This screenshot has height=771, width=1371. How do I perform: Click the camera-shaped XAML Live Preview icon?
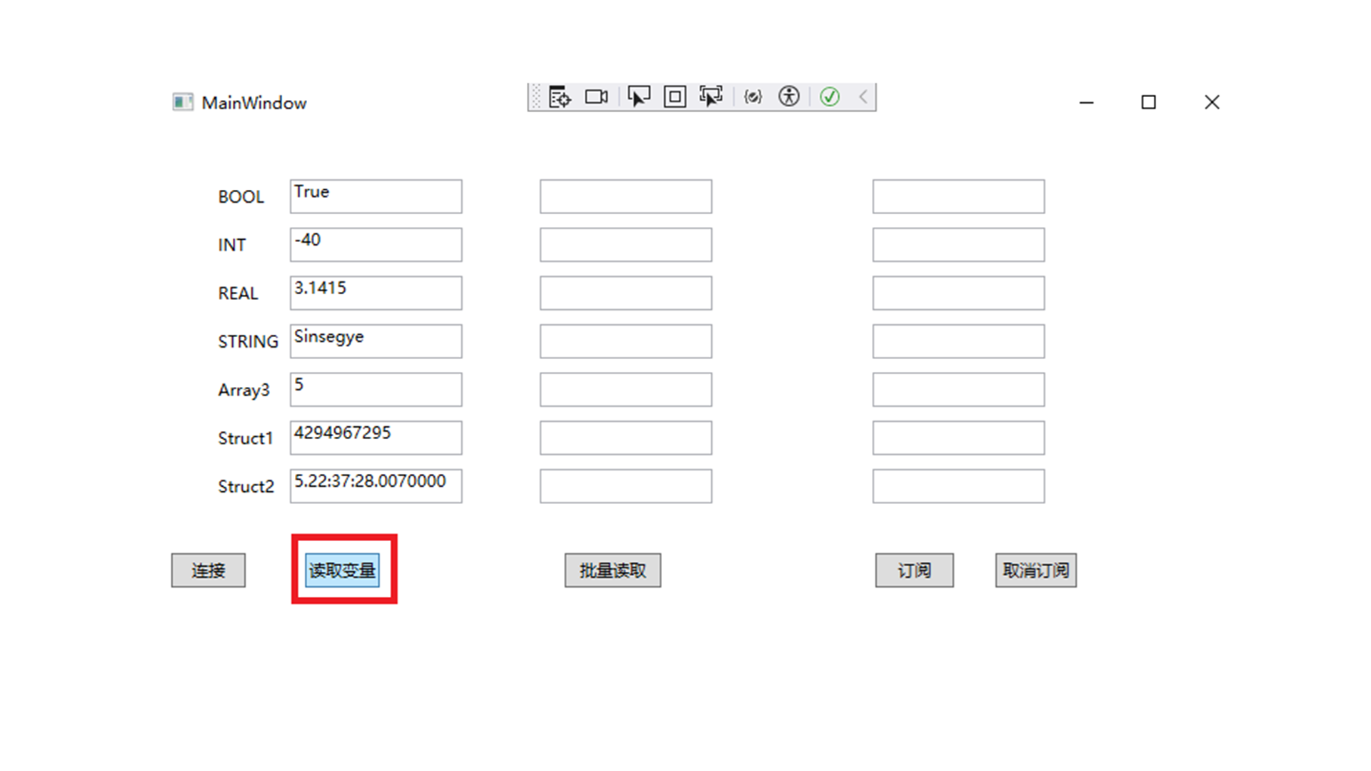click(596, 97)
